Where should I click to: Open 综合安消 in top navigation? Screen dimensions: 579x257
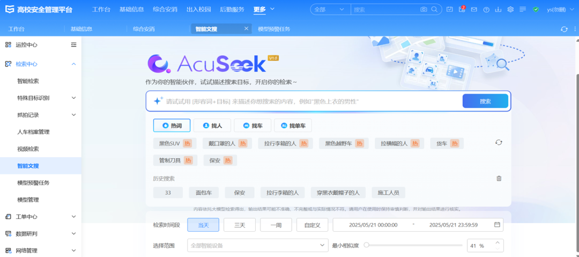[x=165, y=9]
